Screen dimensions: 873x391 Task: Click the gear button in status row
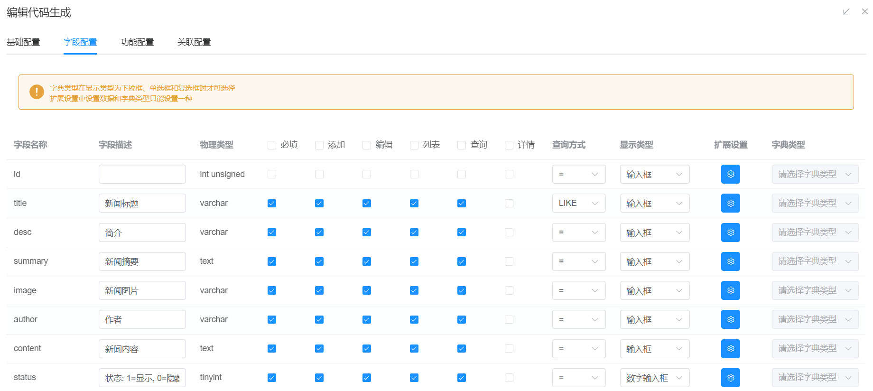(730, 378)
